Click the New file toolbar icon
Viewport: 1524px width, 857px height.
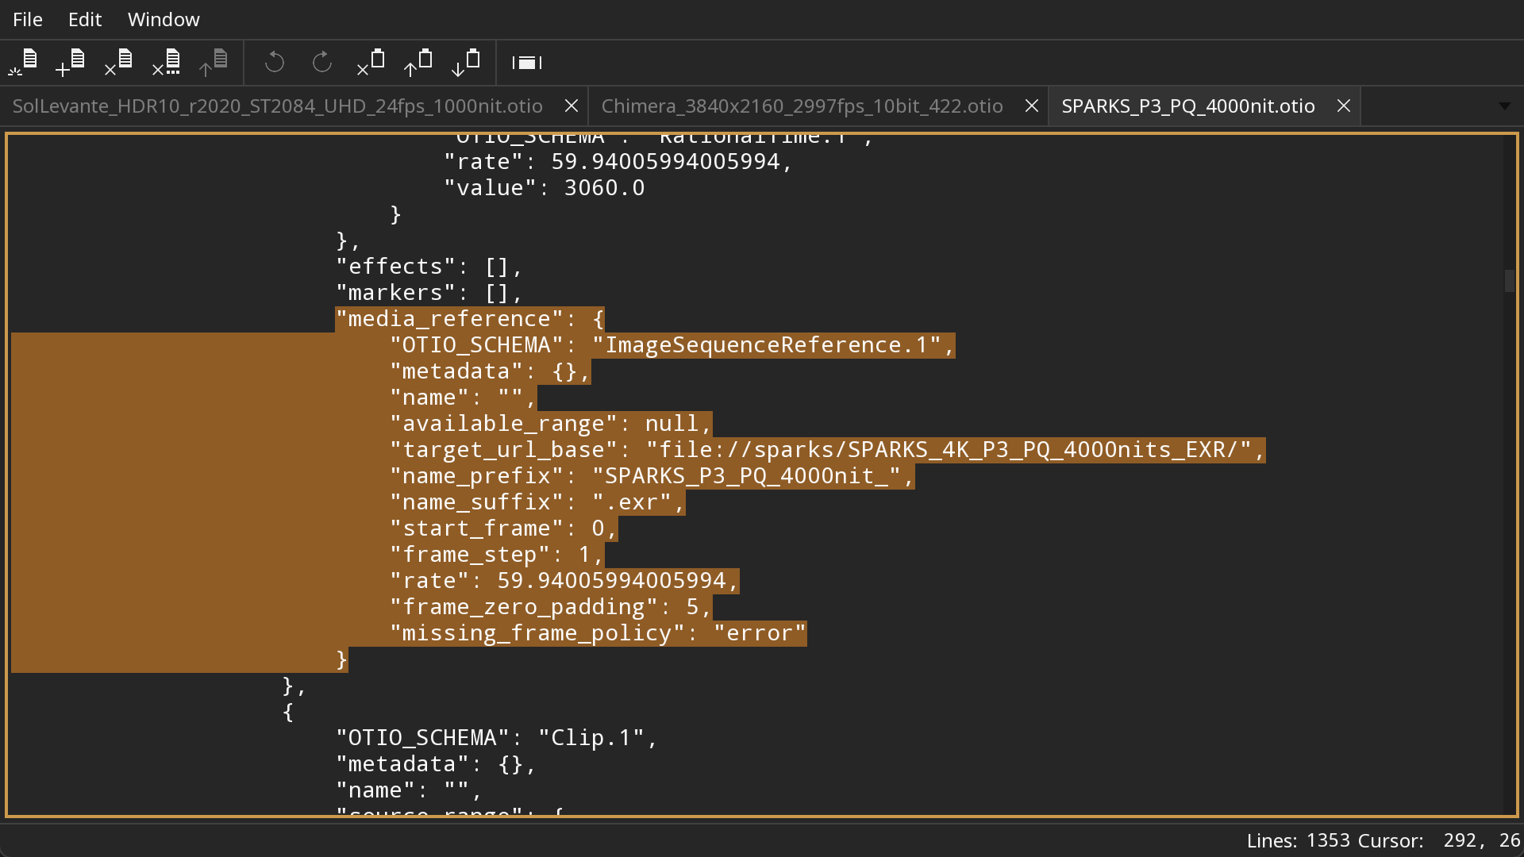[23, 62]
